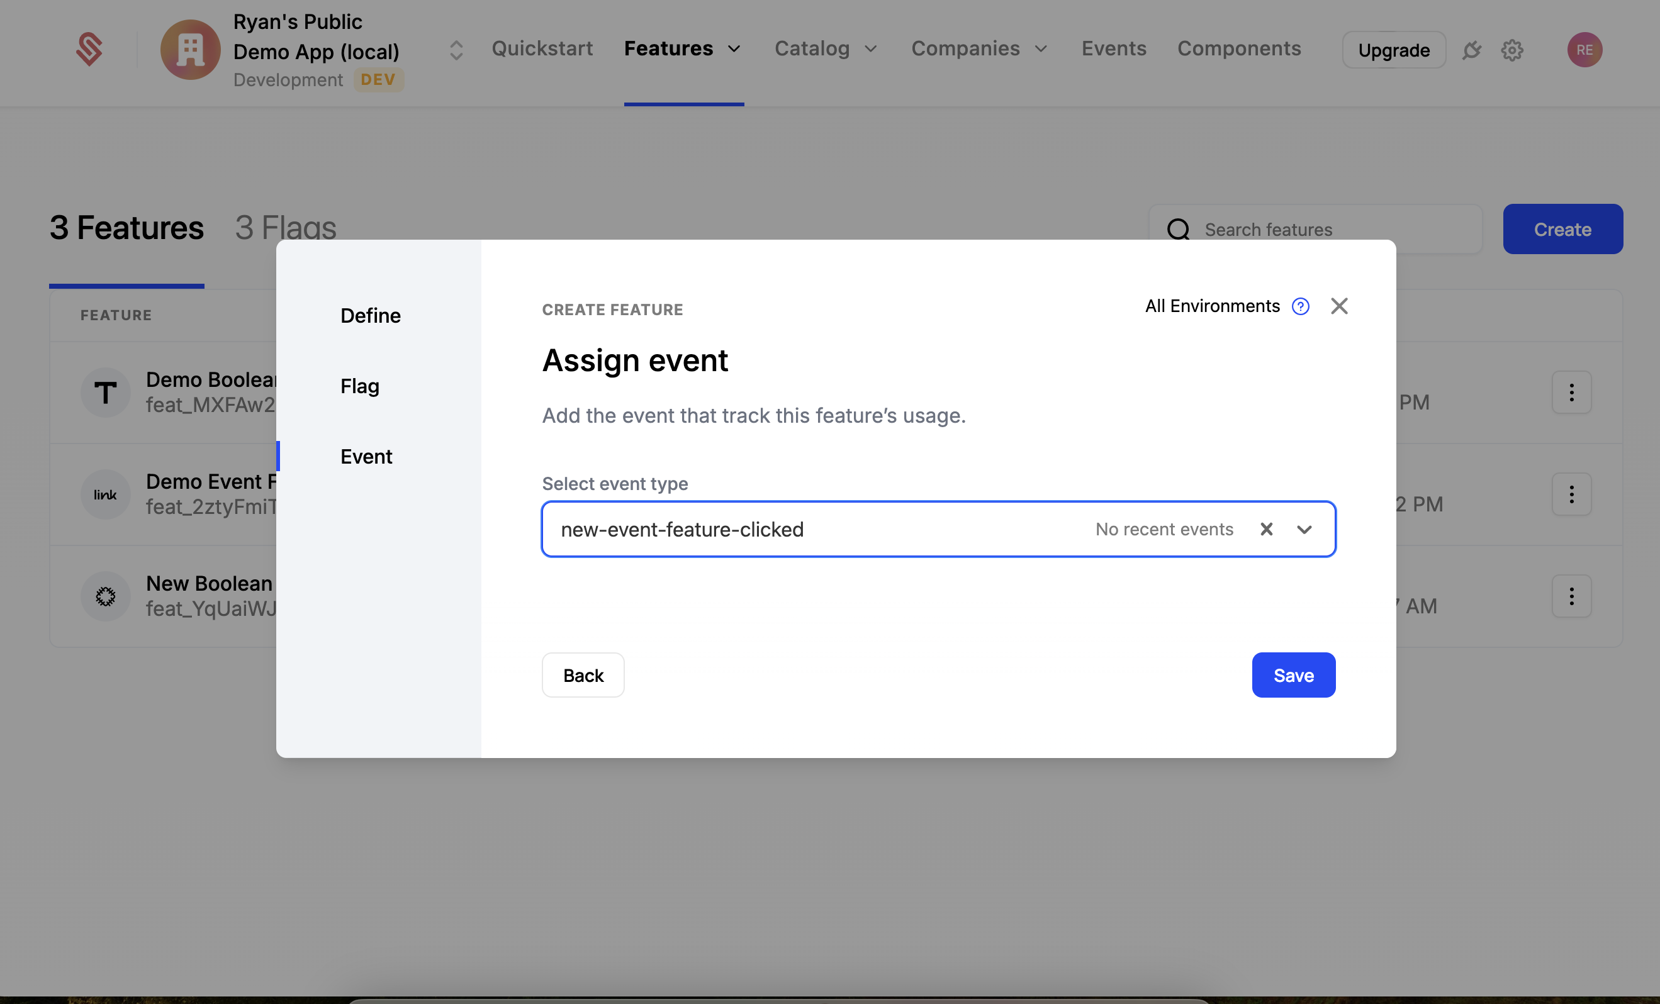Viewport: 1660px width, 1004px height.
Task: Clear the selected event type
Action: click(x=1266, y=529)
